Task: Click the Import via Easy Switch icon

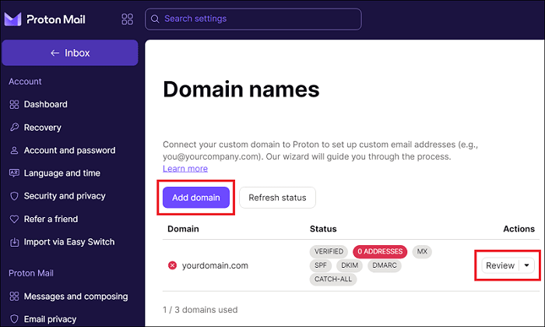Action: (x=14, y=242)
